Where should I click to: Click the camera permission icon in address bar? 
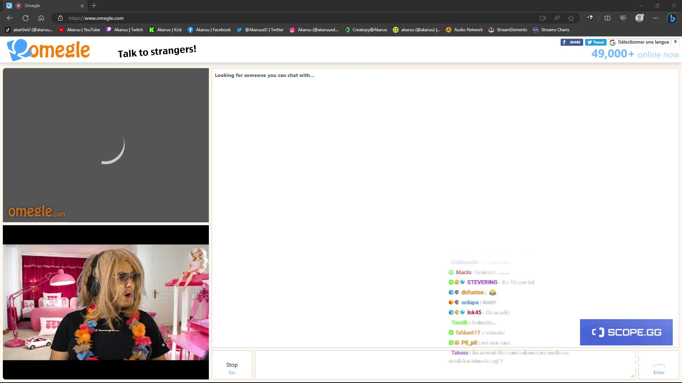[x=542, y=18]
